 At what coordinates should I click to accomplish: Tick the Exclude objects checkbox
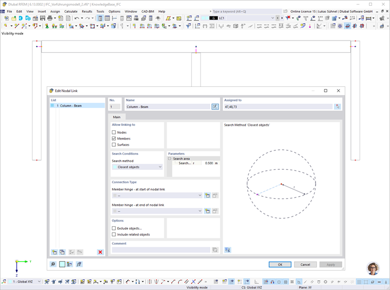tap(114, 228)
